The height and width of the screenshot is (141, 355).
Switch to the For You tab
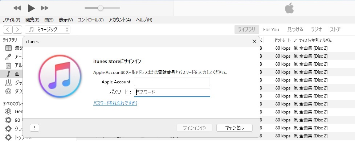271,29
